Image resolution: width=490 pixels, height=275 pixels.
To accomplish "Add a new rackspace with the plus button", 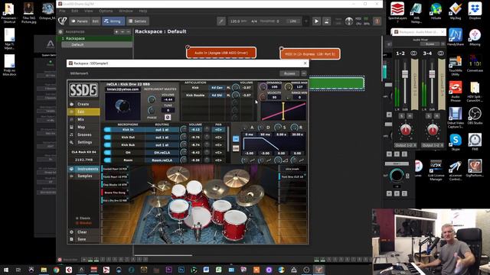I will [x=116, y=32].
